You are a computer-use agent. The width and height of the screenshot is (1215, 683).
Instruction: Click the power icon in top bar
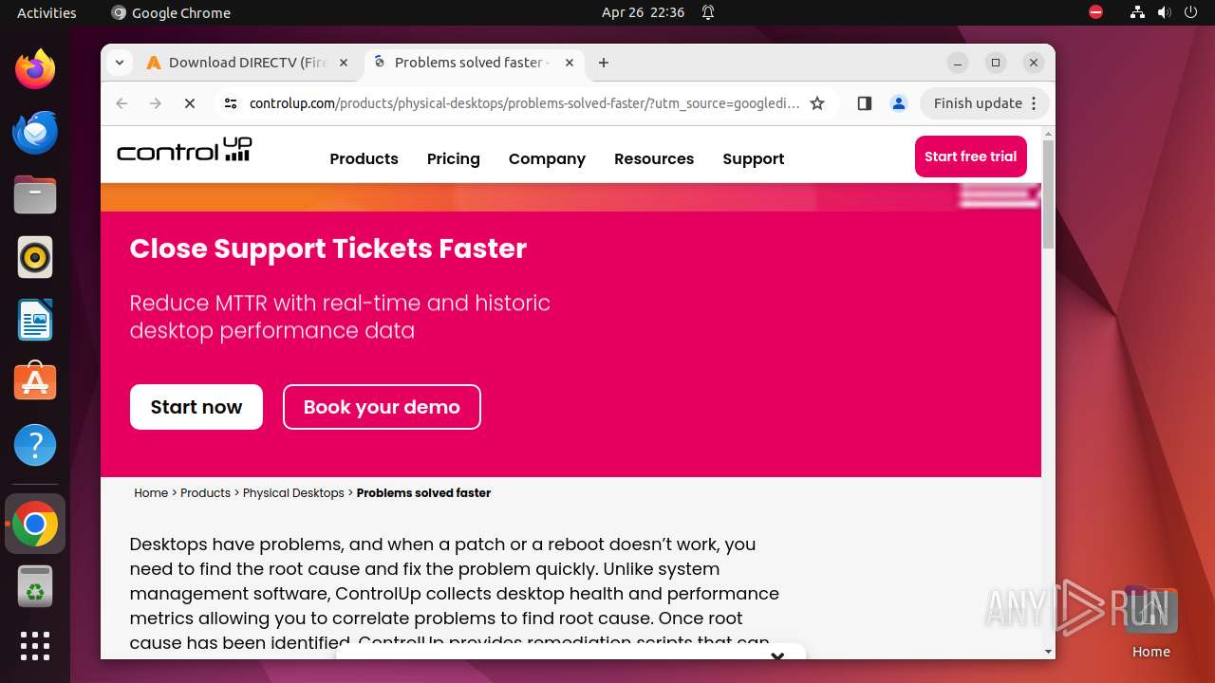(x=1190, y=12)
